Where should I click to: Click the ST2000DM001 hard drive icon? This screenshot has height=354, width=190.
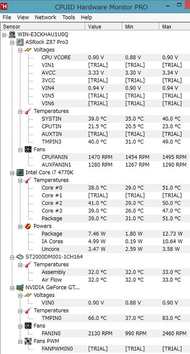click(20, 257)
